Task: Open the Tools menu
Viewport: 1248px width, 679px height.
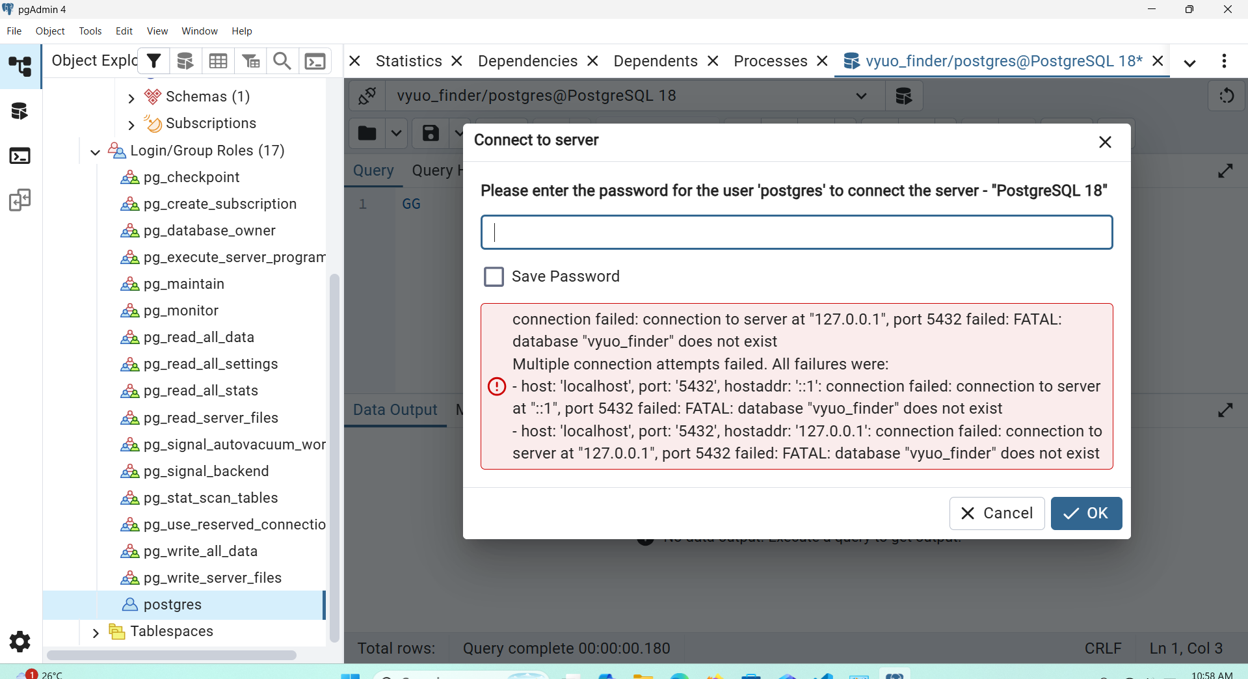Action: tap(90, 31)
